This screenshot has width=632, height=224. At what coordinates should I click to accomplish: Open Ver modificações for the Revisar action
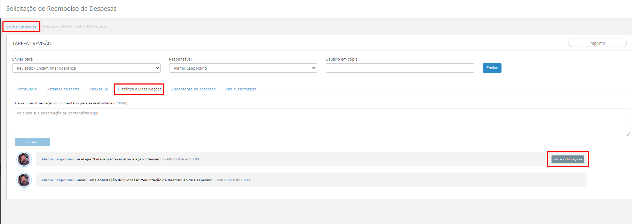pyautogui.click(x=568, y=159)
